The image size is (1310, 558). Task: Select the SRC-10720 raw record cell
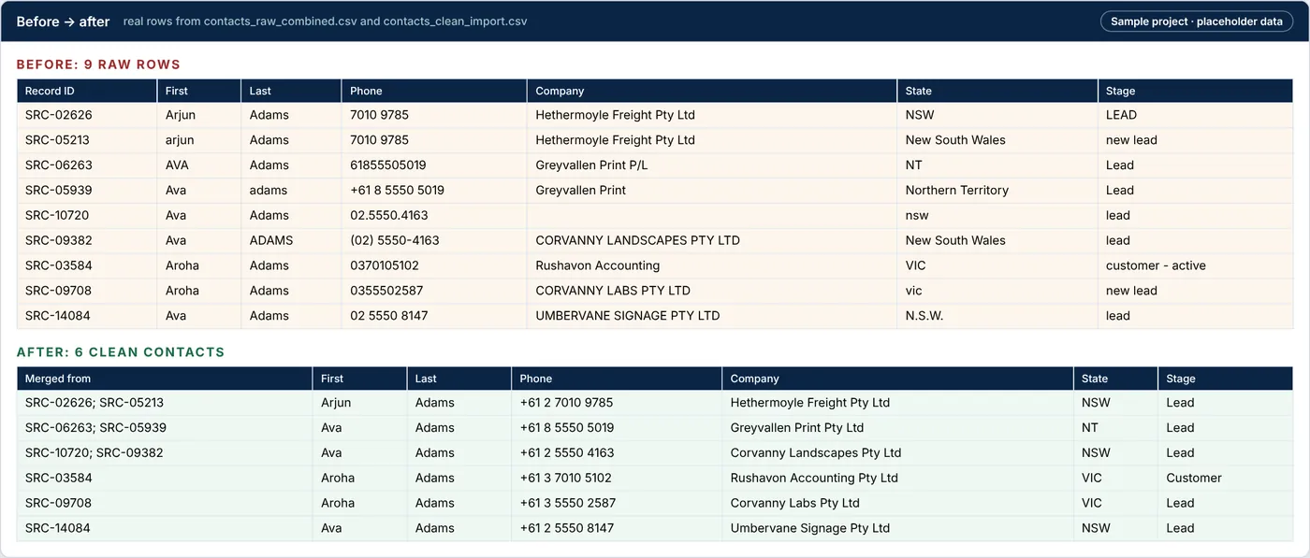pos(87,216)
